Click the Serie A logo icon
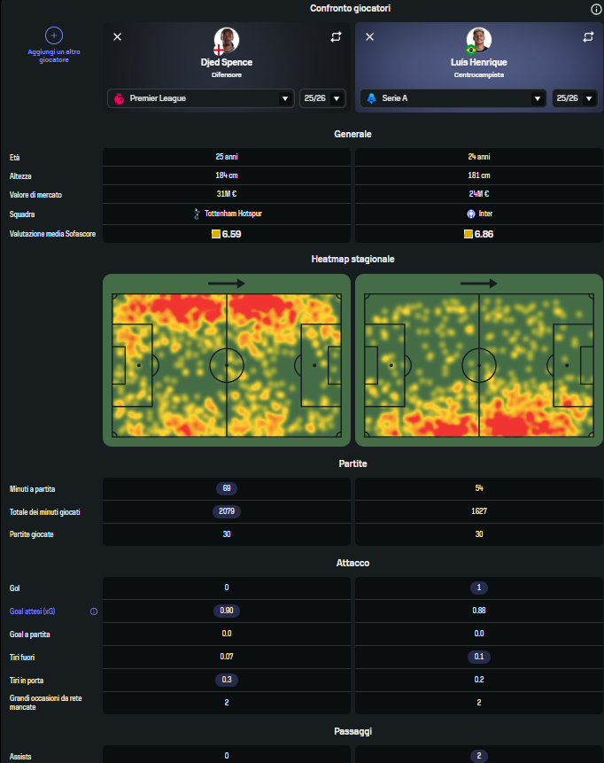 pos(372,98)
